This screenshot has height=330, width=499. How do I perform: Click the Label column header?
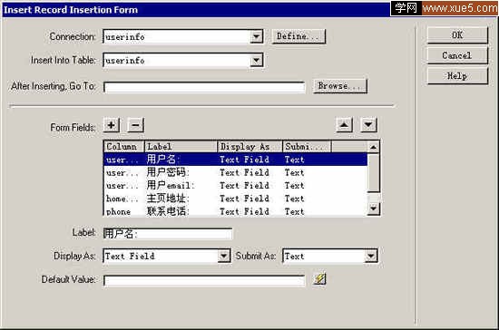pyautogui.click(x=181, y=147)
